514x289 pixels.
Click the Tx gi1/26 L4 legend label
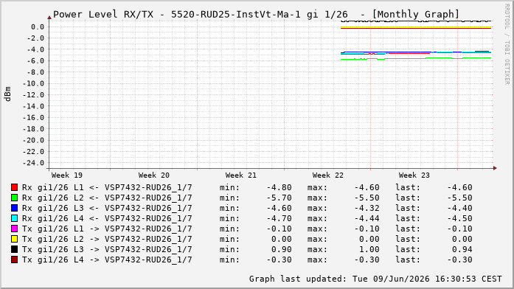tap(107, 260)
